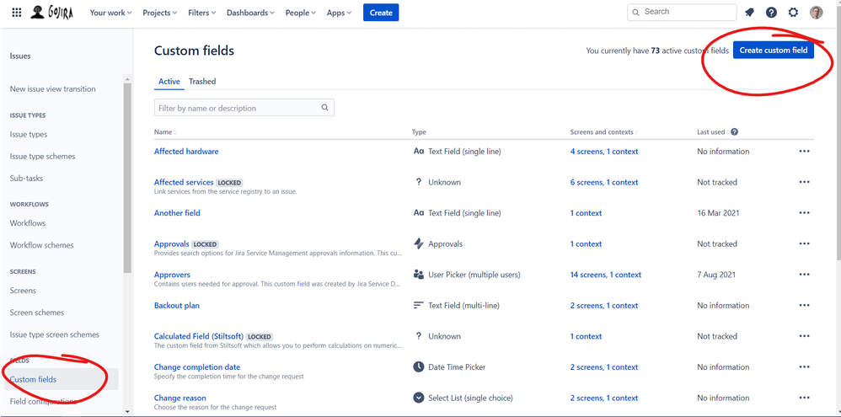
Task: Click the sidebar scroll down arrow
Action: click(127, 412)
